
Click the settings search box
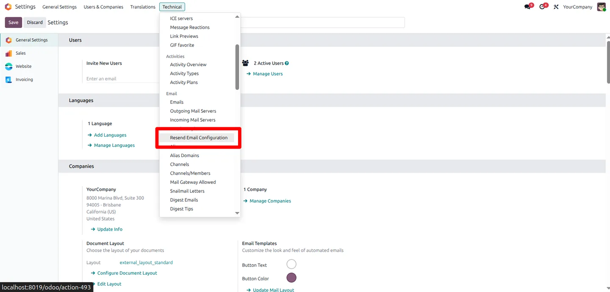coord(322,22)
